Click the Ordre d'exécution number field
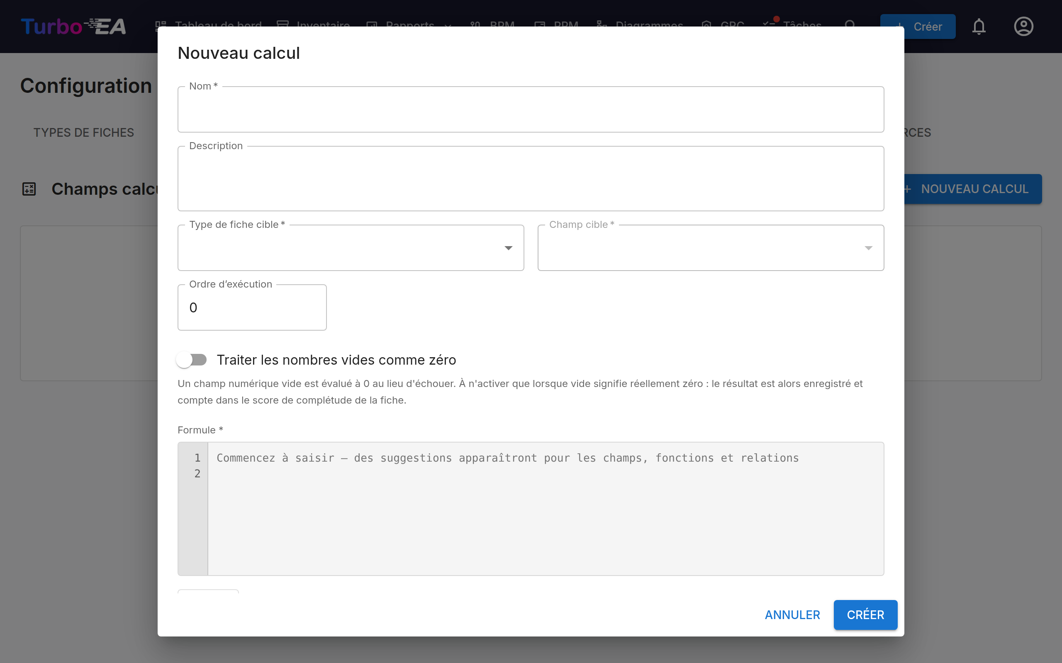The width and height of the screenshot is (1062, 663). coord(252,307)
